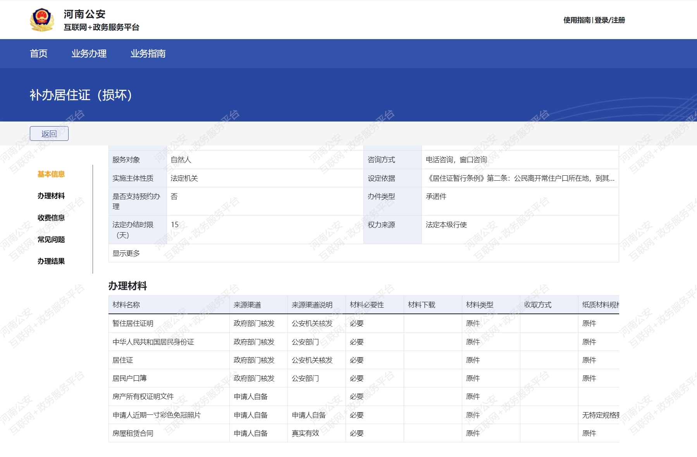
Task: Click the Henan police emblem logo
Action: click(42, 20)
